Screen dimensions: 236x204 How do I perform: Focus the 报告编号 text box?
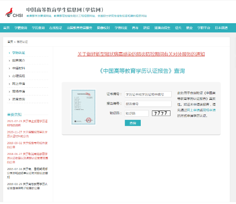pyautogui.click(x=148, y=104)
